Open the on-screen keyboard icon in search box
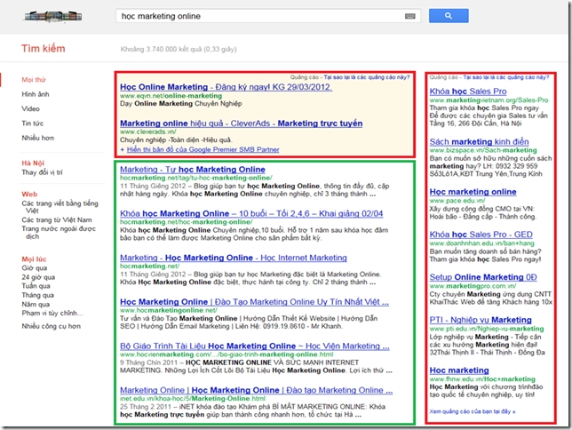The height and width of the screenshot is (430, 572). 410,16
